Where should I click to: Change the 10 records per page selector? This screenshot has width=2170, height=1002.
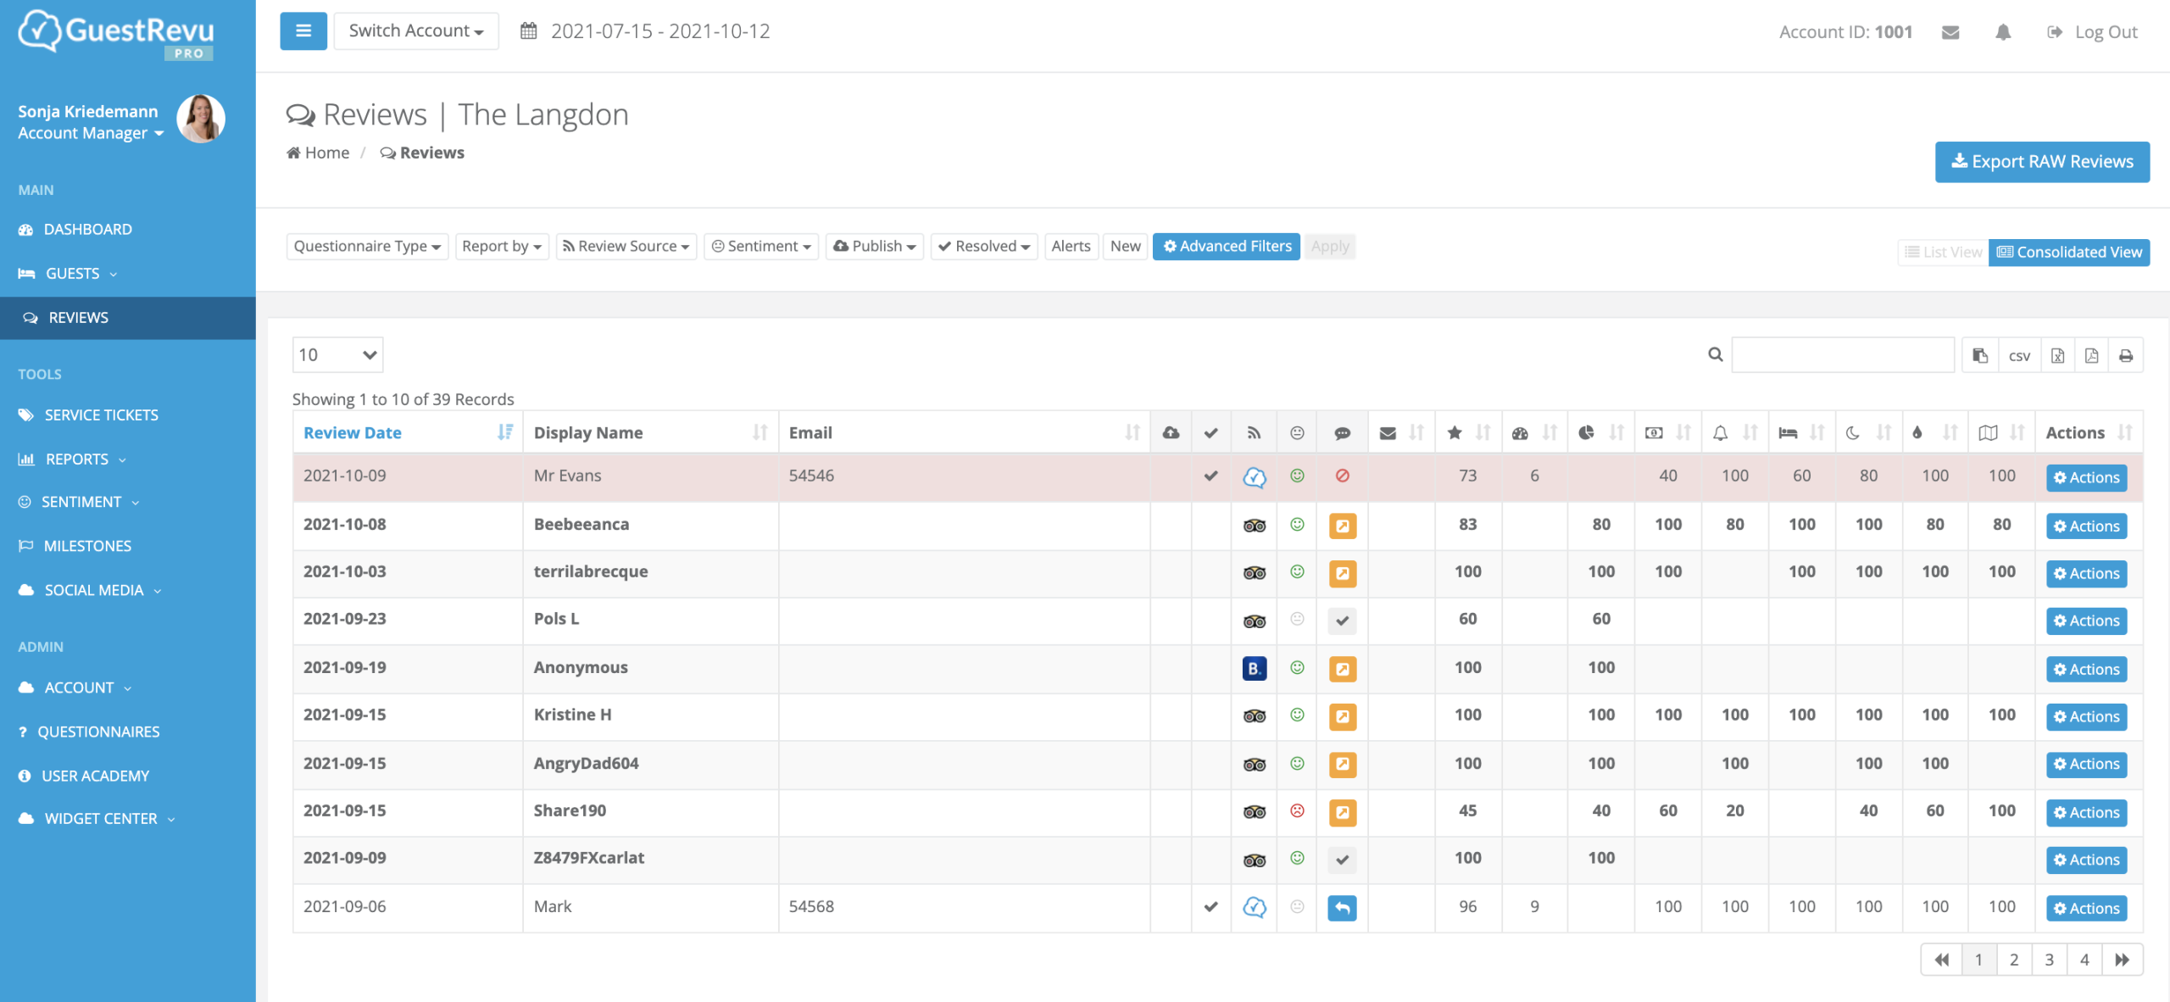tap(337, 354)
